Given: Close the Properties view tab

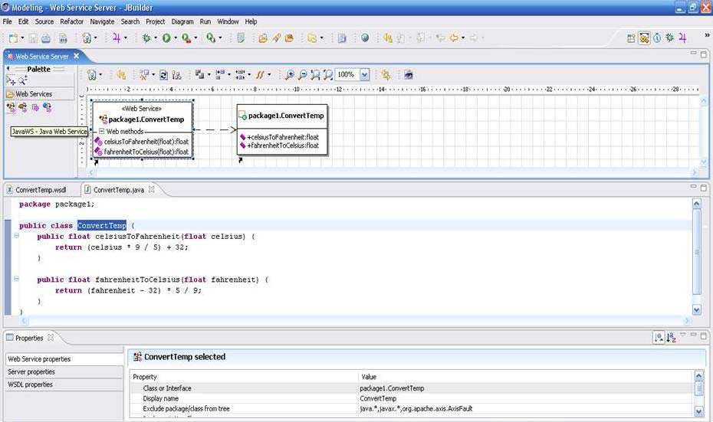Looking at the screenshot, I should 51,338.
